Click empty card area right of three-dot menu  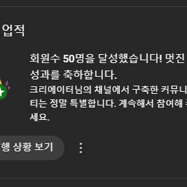click(135, 148)
